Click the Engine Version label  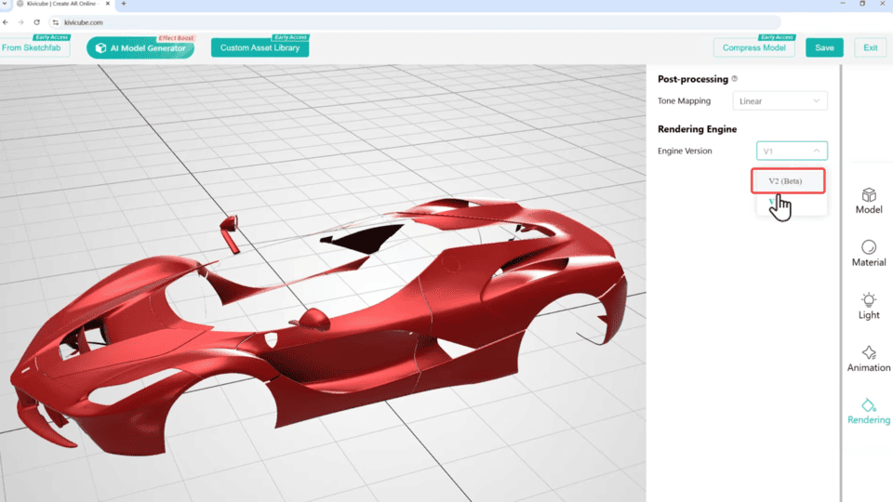coord(685,151)
